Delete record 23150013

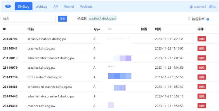click(202, 58)
